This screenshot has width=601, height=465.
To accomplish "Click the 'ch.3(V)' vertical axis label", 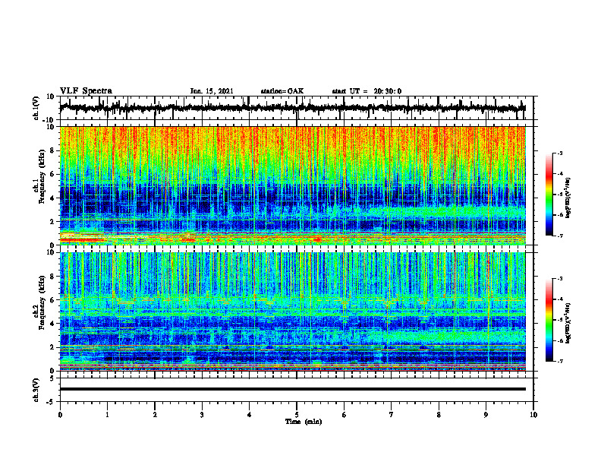I will click(36, 390).
